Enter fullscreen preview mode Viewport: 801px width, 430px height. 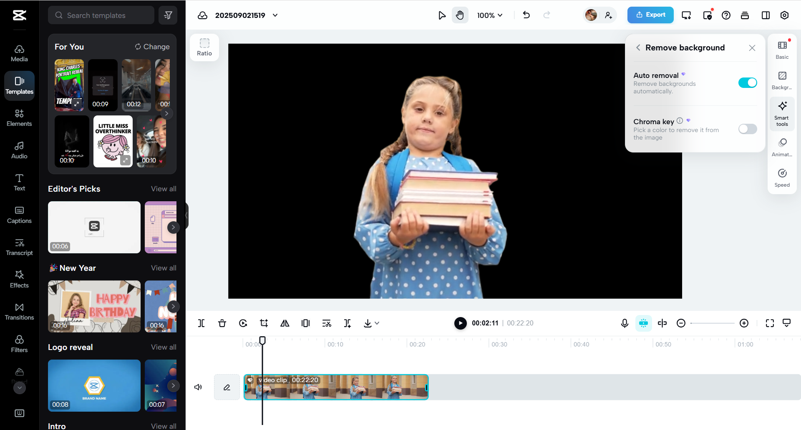[770, 323]
